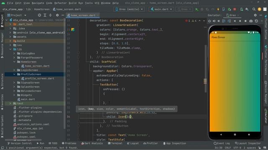Image resolution: width=268 pixels, height=150 pixels.
Task: Tap phone screen back navigation button
Action: tap(221, 134)
